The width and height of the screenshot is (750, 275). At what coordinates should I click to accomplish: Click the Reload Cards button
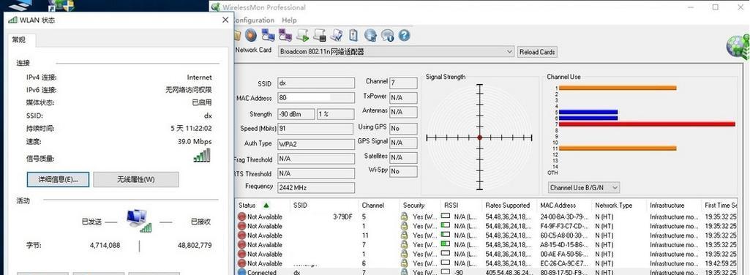click(537, 52)
